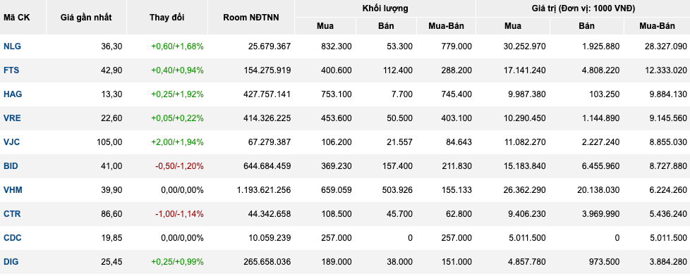This screenshot has height=276, width=690.
Task: Open the VHM stock ticker link
Action: point(13,190)
